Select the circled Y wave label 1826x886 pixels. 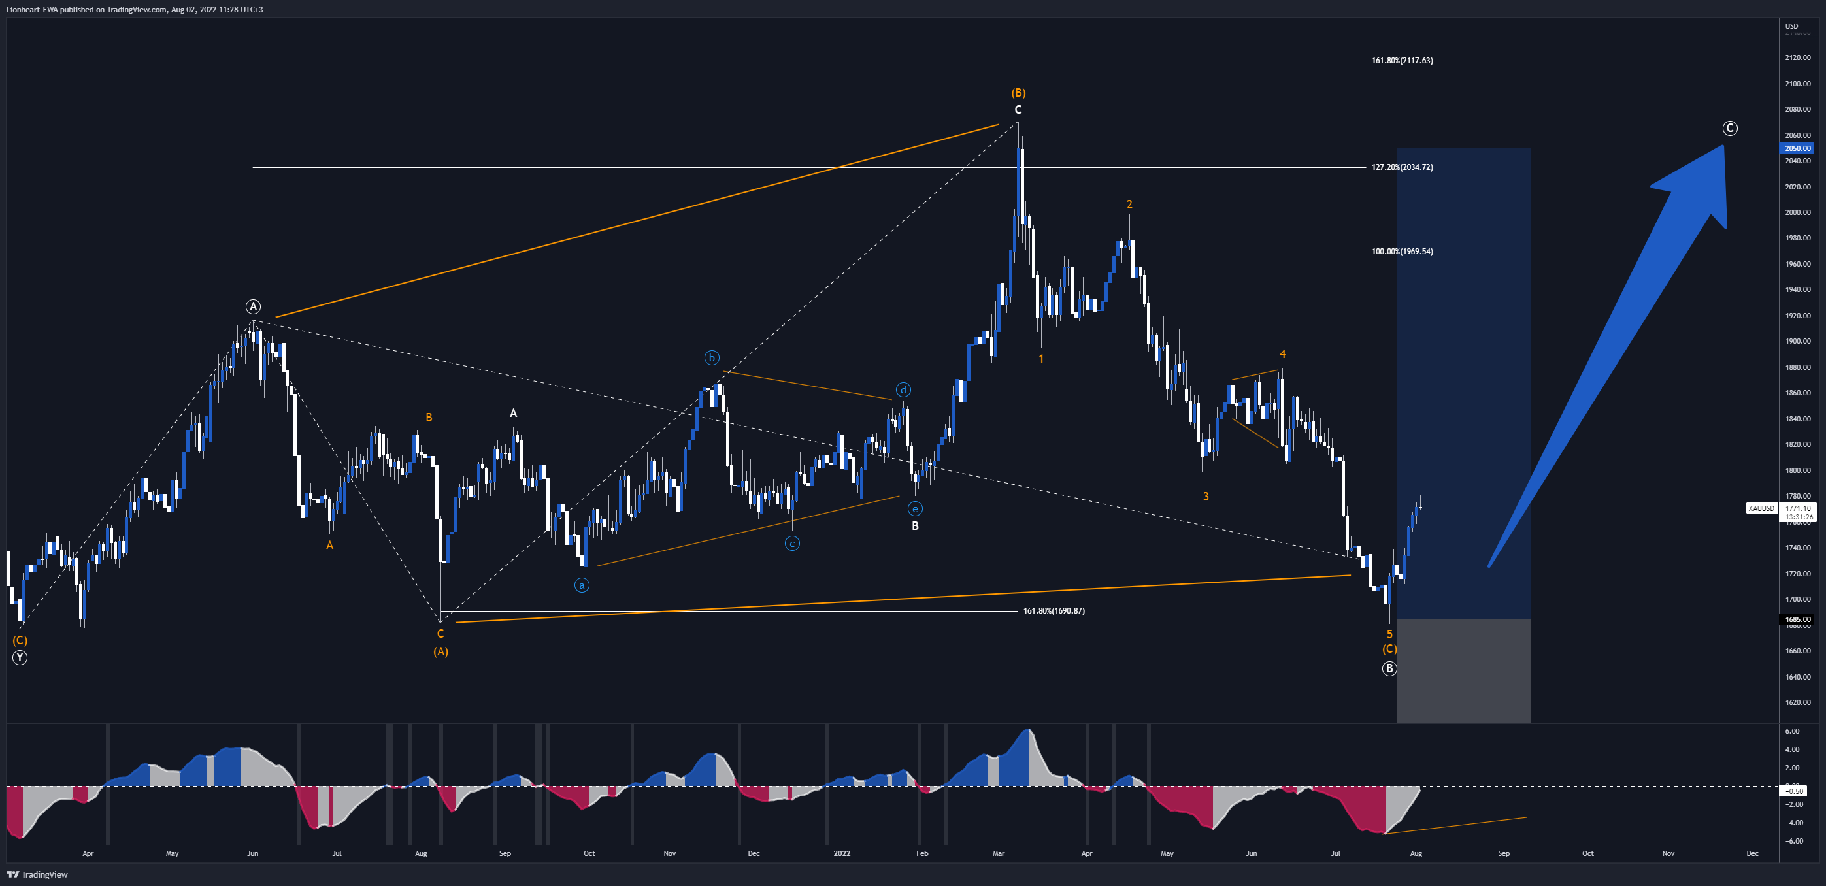[x=20, y=658]
